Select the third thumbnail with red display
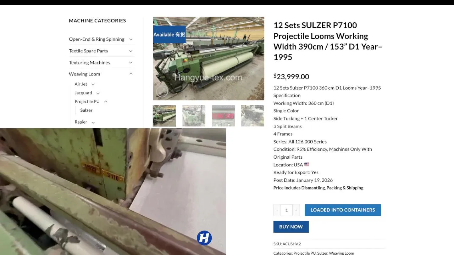Viewport: 454px width, 255px height. pos(223,116)
